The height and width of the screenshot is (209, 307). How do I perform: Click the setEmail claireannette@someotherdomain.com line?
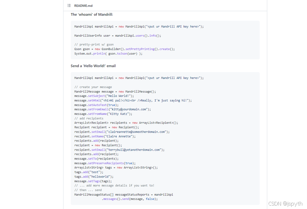coord(122,132)
